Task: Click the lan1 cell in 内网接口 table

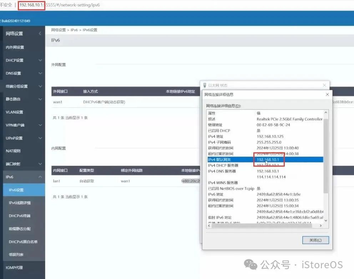Action: pyautogui.click(x=56, y=181)
